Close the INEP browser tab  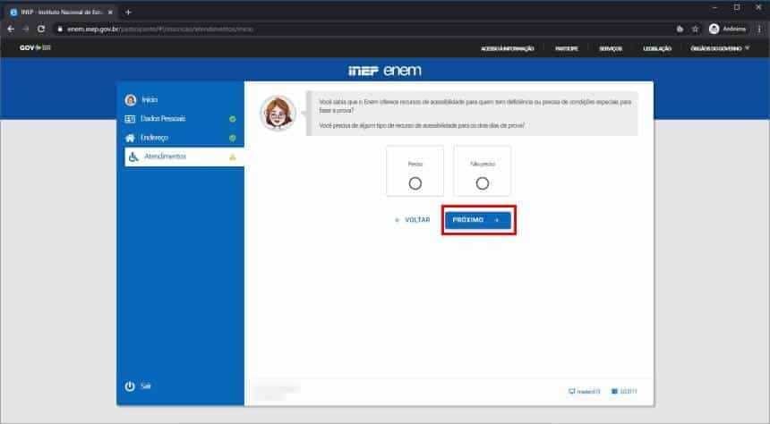pos(110,13)
